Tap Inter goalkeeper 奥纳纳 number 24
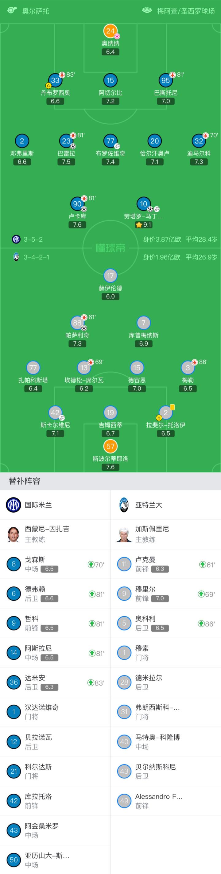221x874 pixels. click(x=110, y=31)
